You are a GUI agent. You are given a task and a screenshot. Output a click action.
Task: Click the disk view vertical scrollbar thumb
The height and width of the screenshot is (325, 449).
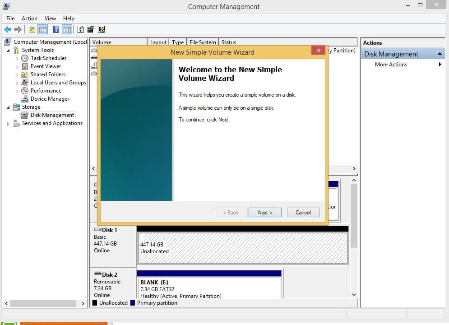coord(354,215)
